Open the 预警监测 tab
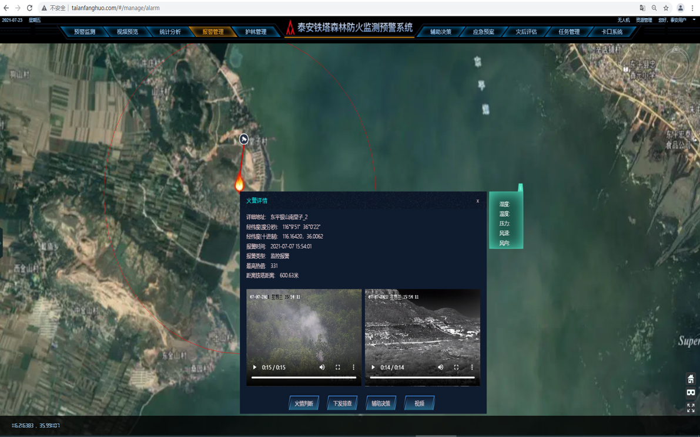Viewport: 700px width, 437px height. coord(85,32)
